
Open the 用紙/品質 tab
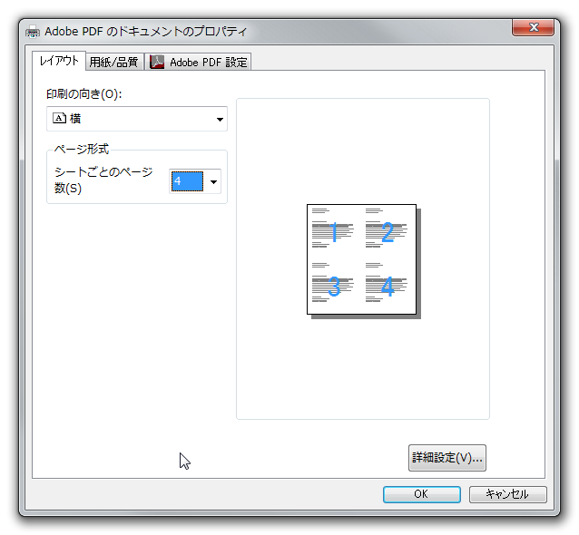tap(114, 62)
